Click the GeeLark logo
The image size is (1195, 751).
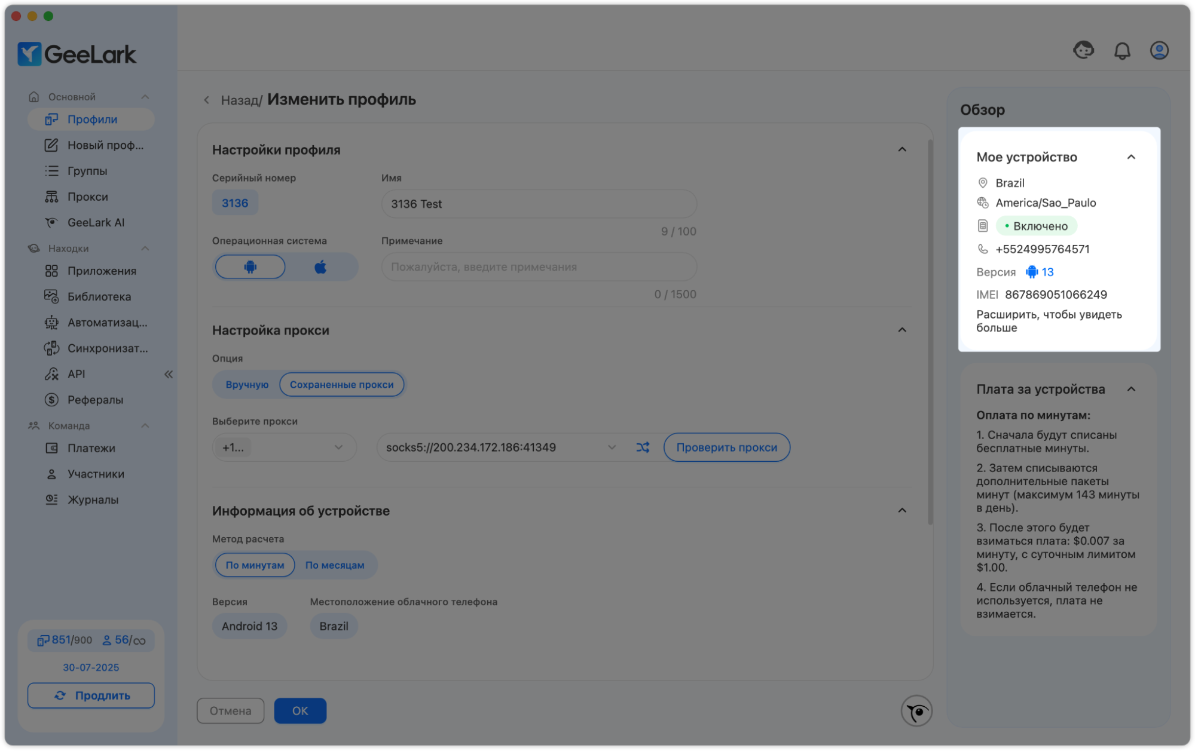tap(77, 54)
